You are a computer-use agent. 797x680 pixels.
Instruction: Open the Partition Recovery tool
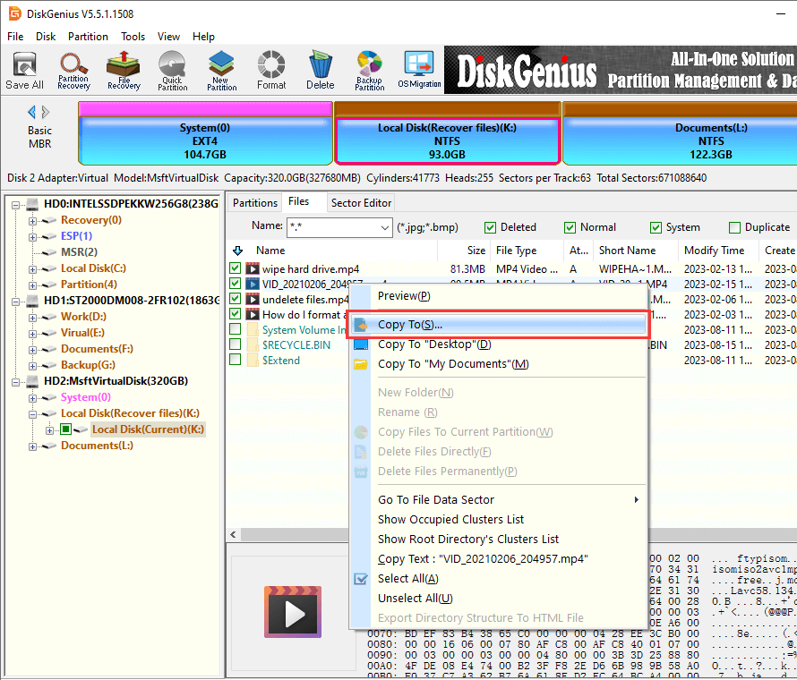coord(73,70)
